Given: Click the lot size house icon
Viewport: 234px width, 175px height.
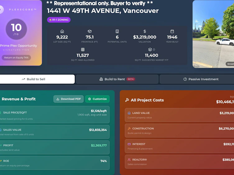Looking at the screenshot, I should [x=62, y=31].
